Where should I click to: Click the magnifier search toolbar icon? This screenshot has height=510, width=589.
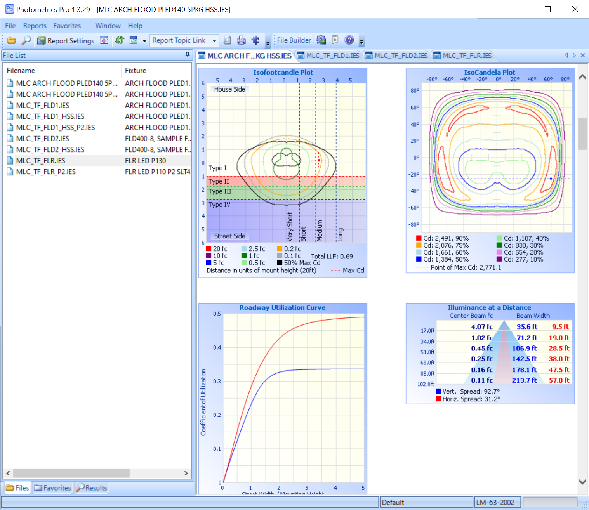26,40
